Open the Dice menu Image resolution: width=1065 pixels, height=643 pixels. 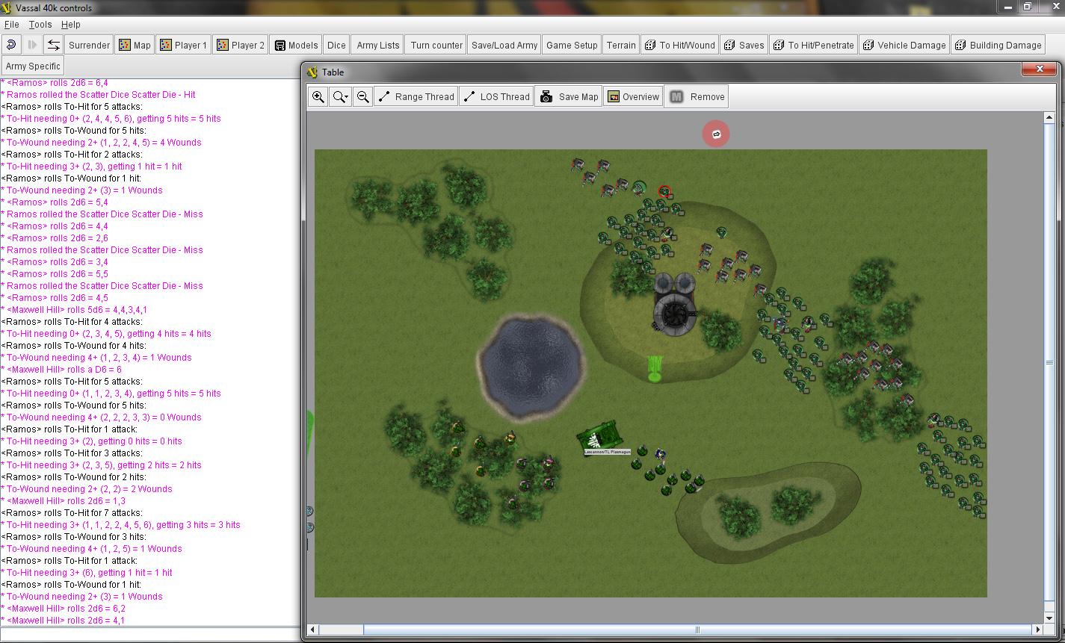[x=336, y=45]
